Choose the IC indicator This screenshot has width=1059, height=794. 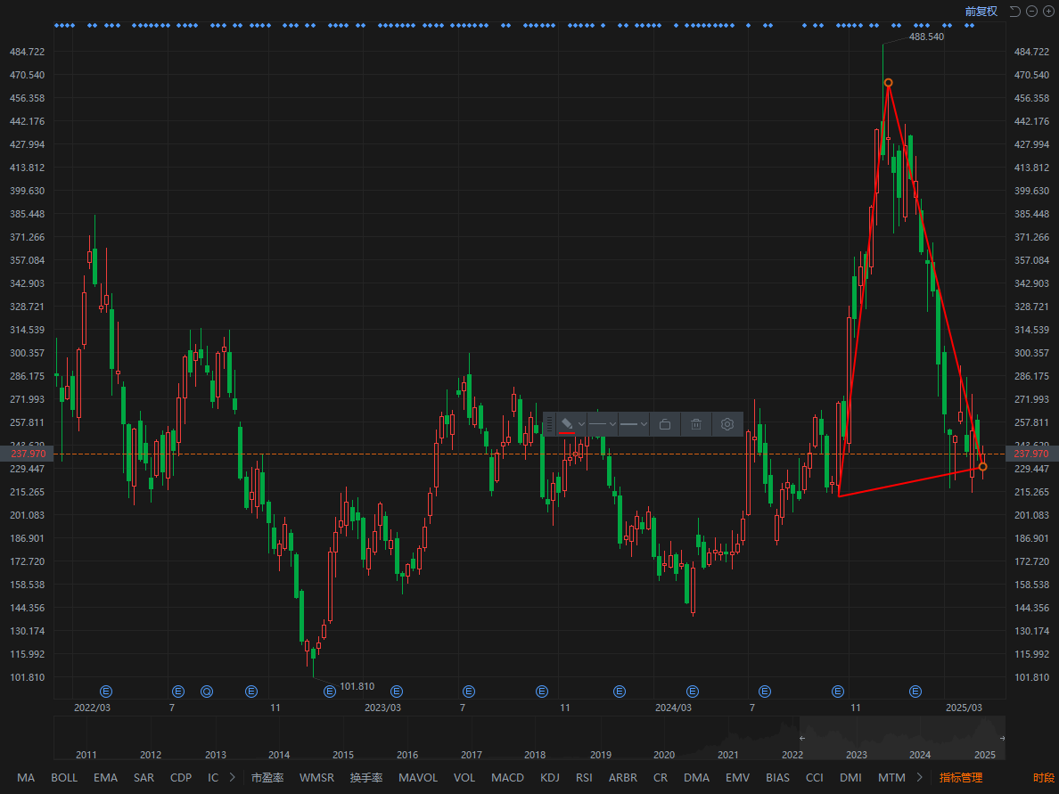[x=213, y=778]
